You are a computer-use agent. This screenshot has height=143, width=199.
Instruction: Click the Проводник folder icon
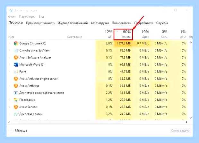tap(16, 100)
